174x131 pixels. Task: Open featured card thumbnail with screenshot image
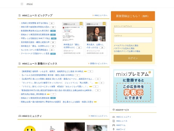73,34
